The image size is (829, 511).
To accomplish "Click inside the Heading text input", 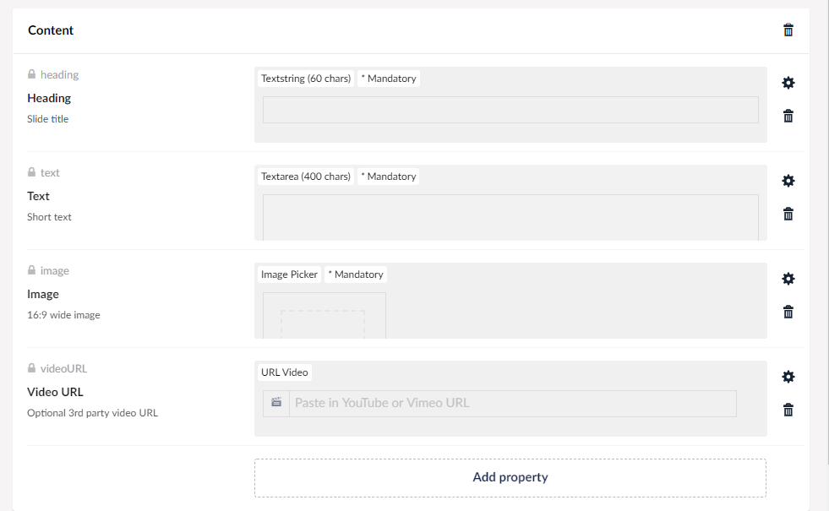I will tap(510, 110).
